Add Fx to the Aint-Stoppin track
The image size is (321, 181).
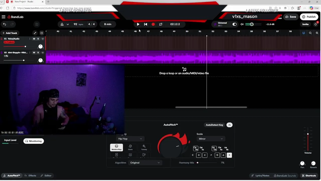tap(6, 56)
